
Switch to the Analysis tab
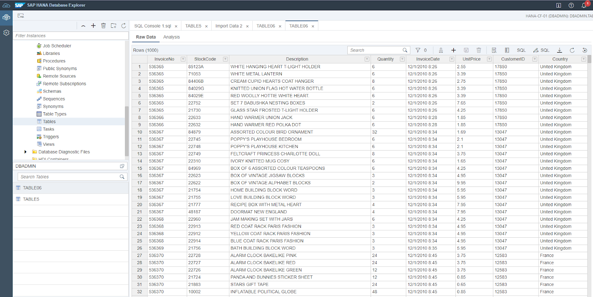point(171,37)
